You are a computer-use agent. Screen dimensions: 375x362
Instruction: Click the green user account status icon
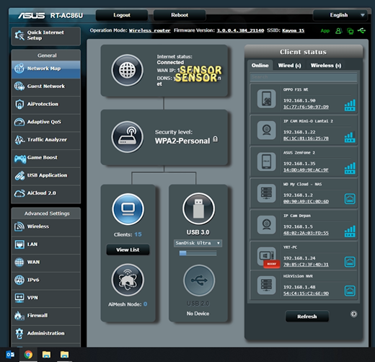click(338, 31)
